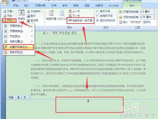Click the 1.5 厘米 header distance field
This screenshot has height=119, width=158.
[x=146, y=12]
